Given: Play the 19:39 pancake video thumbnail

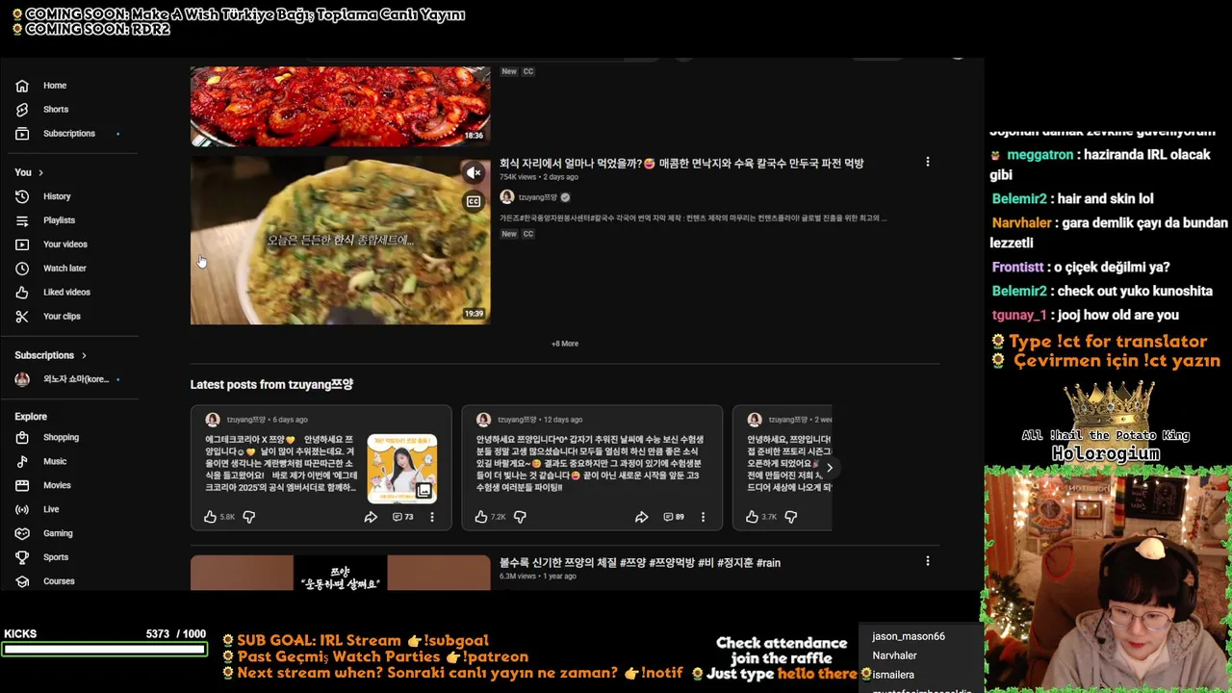Looking at the screenshot, I should pos(340,241).
